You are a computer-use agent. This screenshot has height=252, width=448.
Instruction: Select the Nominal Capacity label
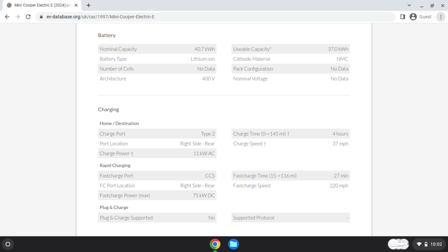(118, 49)
